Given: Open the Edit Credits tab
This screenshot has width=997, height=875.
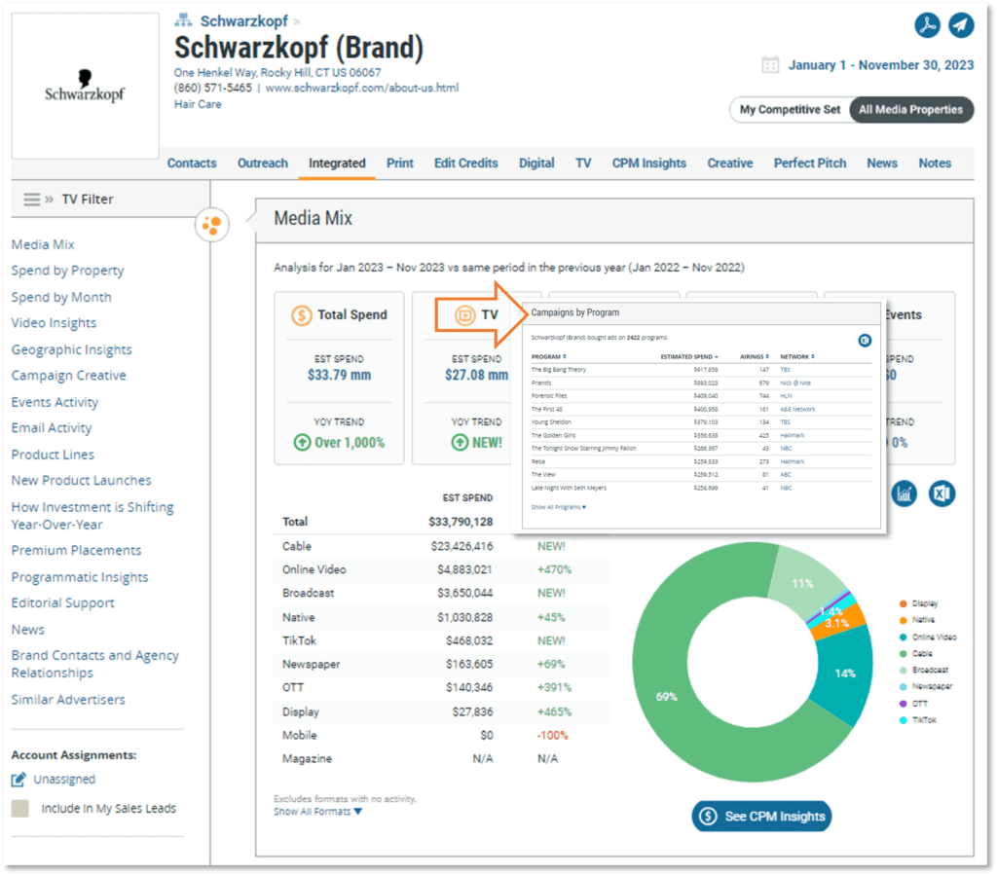Looking at the screenshot, I should [x=466, y=164].
